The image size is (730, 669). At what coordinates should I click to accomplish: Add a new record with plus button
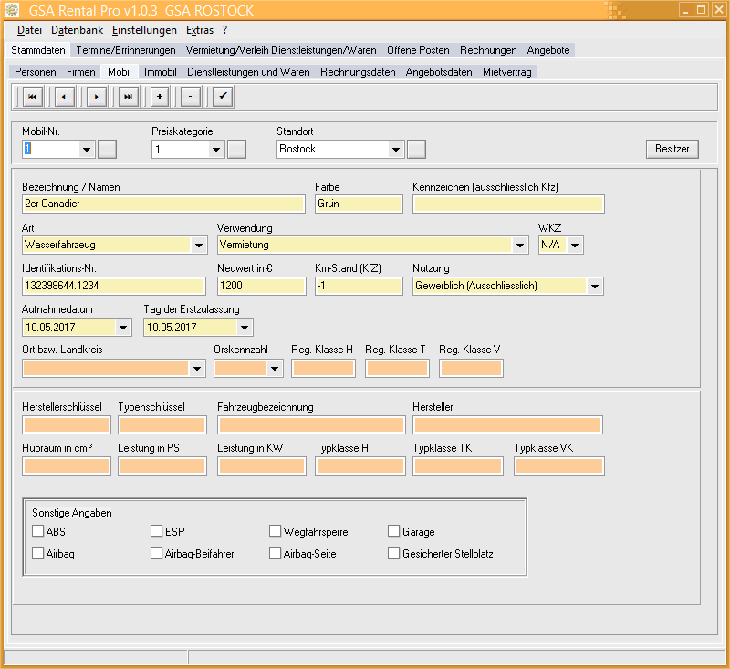(x=160, y=96)
